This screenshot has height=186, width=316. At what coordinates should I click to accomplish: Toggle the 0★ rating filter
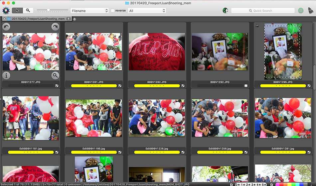pyautogui.click(x=237, y=184)
